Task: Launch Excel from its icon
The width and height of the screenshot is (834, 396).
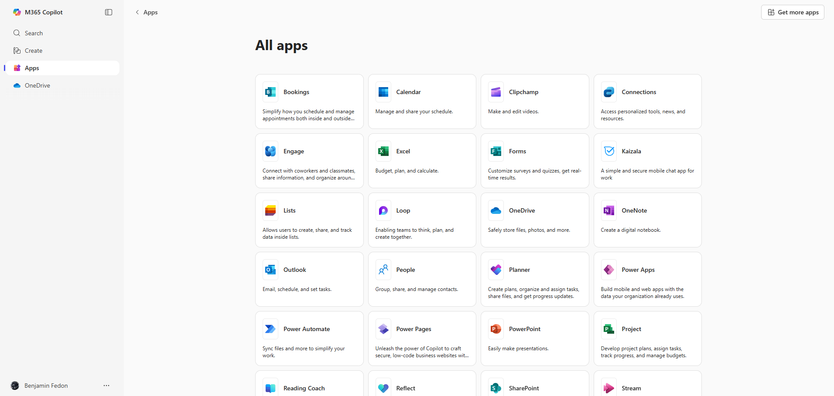Action: 383,151
